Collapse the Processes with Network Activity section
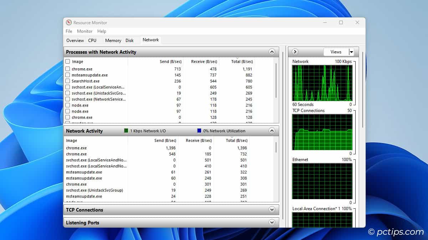Image resolution: width=428 pixels, height=240 pixels. [x=272, y=52]
